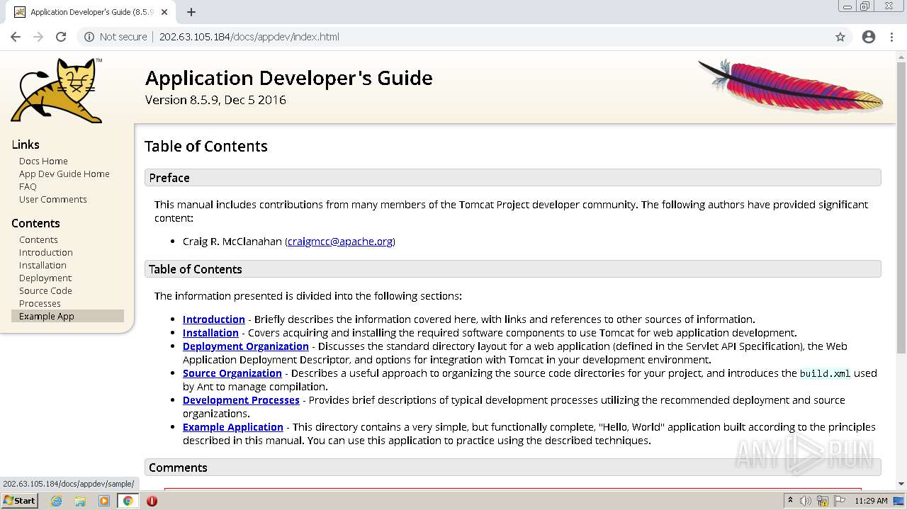The image size is (907, 510).
Task: Go to App Dev Guide Home
Action: 64,174
